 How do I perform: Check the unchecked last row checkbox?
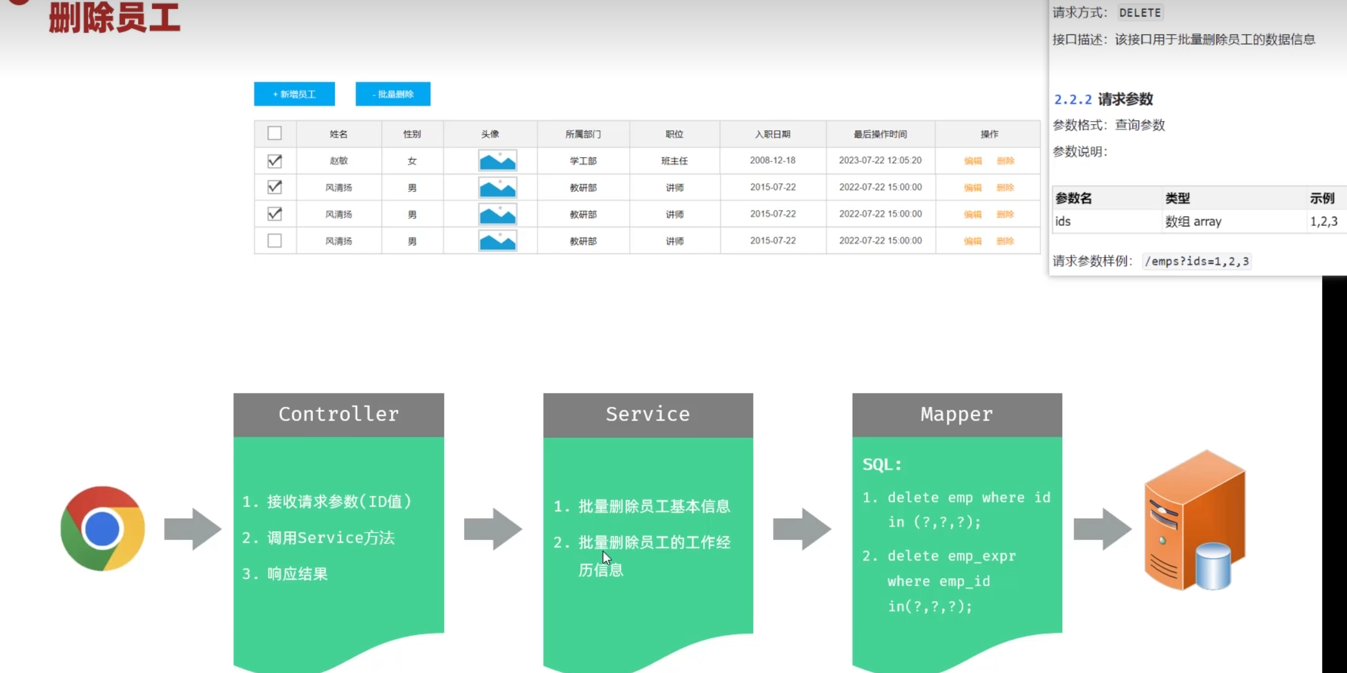(274, 241)
